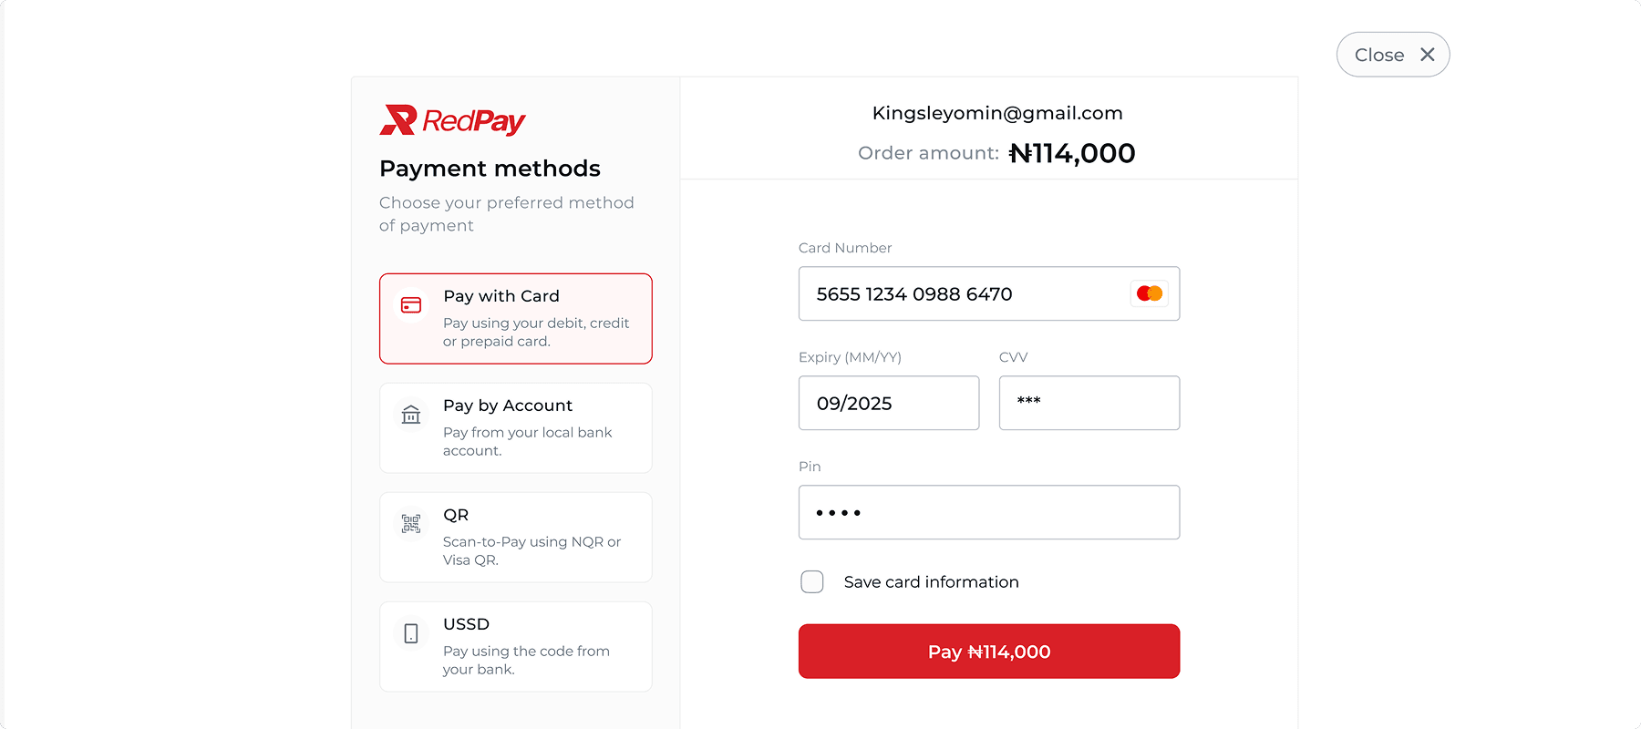Tick the Save card information checkbox
The image size is (1641, 729).
[x=811, y=581]
